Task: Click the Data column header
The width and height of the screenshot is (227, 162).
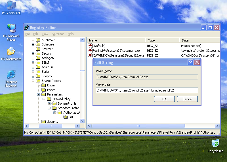Action: pyautogui.click(x=199, y=40)
